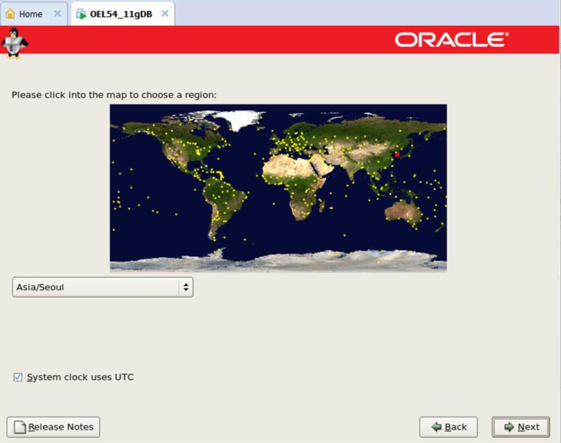Click Australia on the world map
Viewport: 561px width, 443px height.
point(402,212)
